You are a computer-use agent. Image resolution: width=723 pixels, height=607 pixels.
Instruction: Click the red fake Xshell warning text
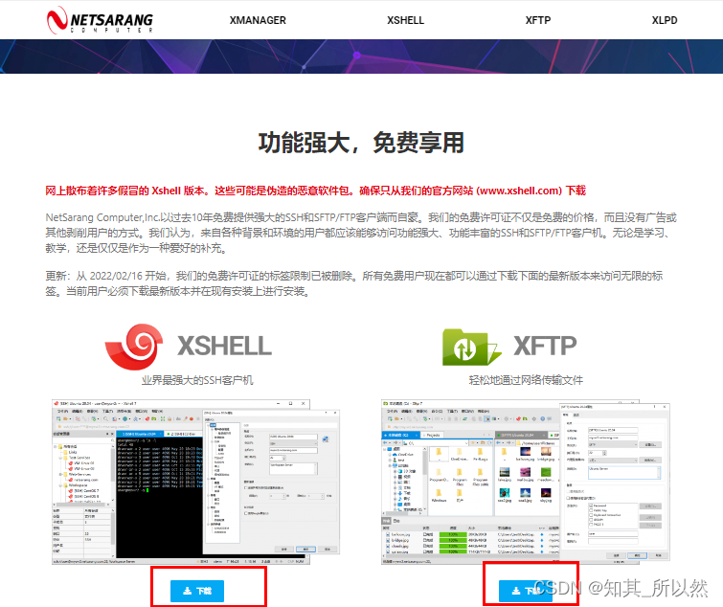pos(315,191)
